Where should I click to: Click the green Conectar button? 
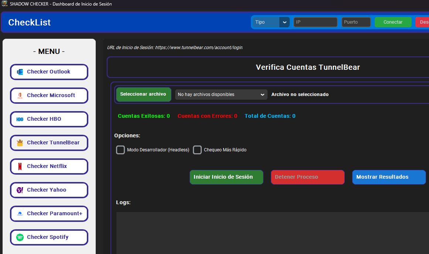click(393, 22)
